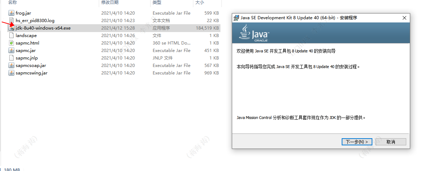Click the 184,519 KB size cell
The width and height of the screenshot is (433, 171).
click(x=207, y=28)
